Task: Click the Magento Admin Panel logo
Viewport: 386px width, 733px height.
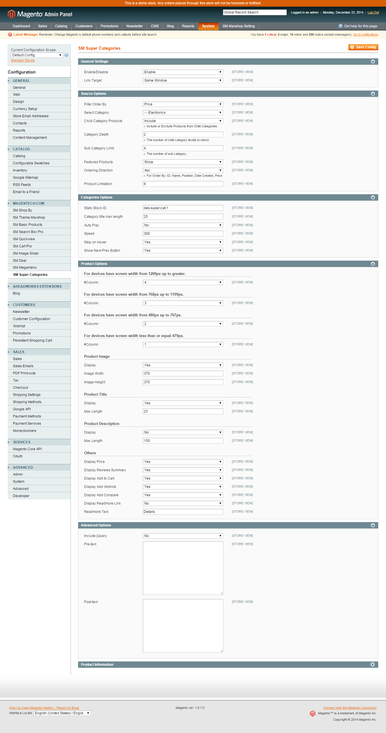Action: click(x=40, y=14)
